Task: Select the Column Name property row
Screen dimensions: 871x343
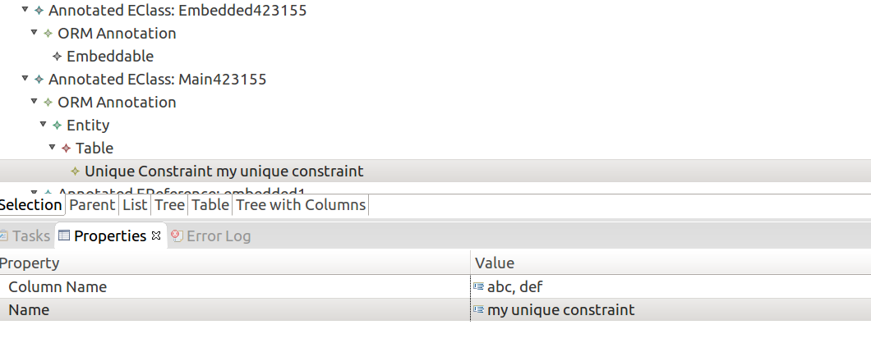Action: click(x=435, y=287)
